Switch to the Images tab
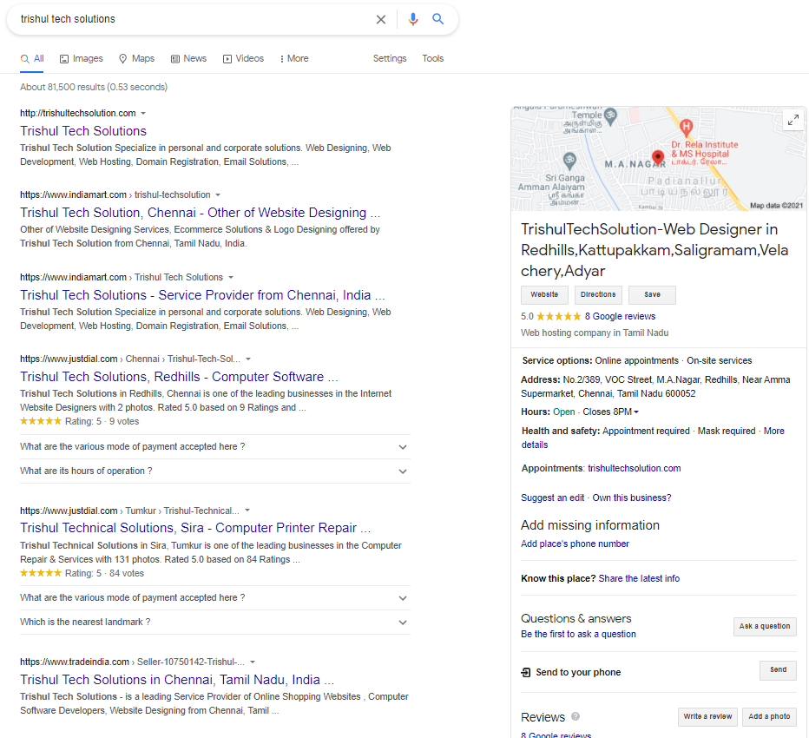 pyautogui.click(x=82, y=59)
